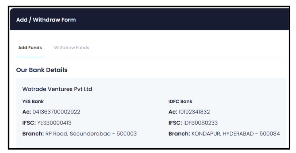Select the IDFB0080233 IFSC code
Image resolution: width=296 pixels, height=153 pixels.
click(202, 123)
